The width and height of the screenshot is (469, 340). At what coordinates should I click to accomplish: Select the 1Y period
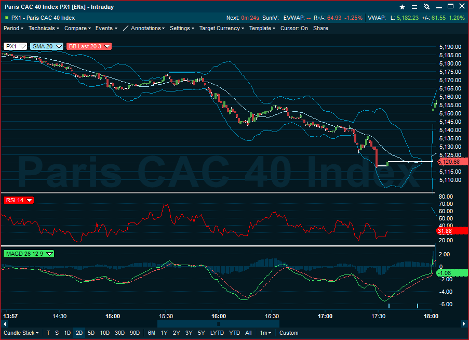[164, 333]
